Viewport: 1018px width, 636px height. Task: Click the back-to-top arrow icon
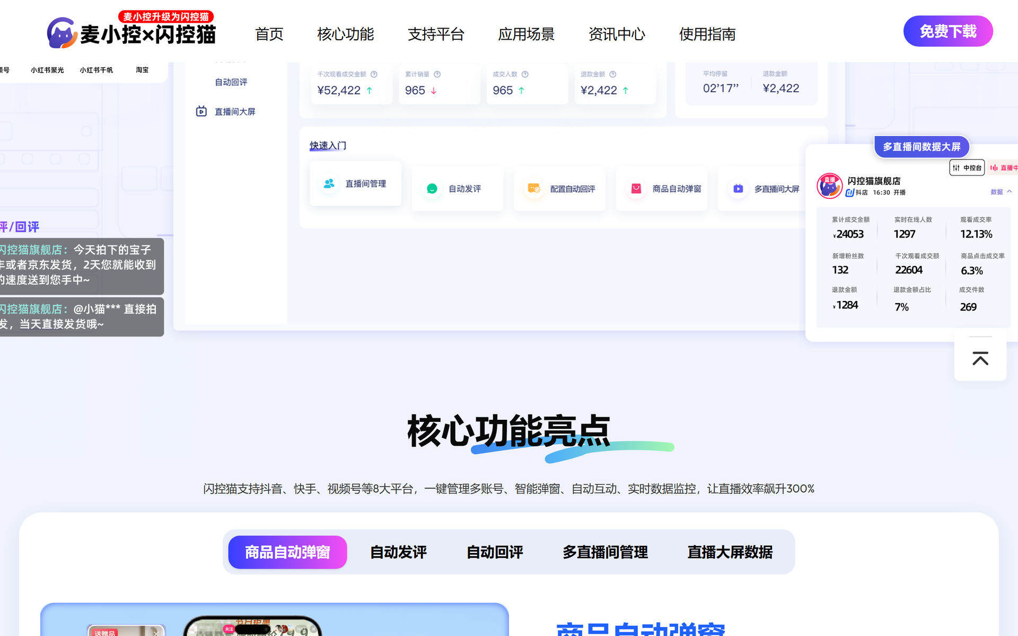pyautogui.click(x=980, y=358)
